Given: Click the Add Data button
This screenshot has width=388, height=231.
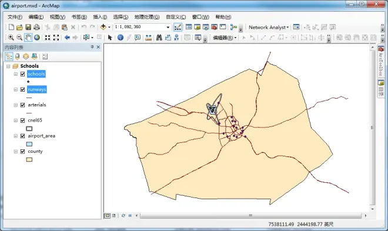Looking at the screenshot, I should [x=103, y=27].
